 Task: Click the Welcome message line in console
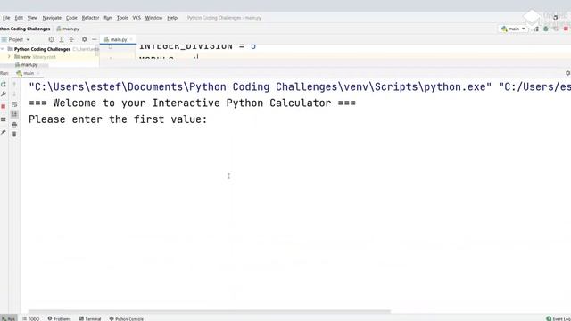coord(193,103)
